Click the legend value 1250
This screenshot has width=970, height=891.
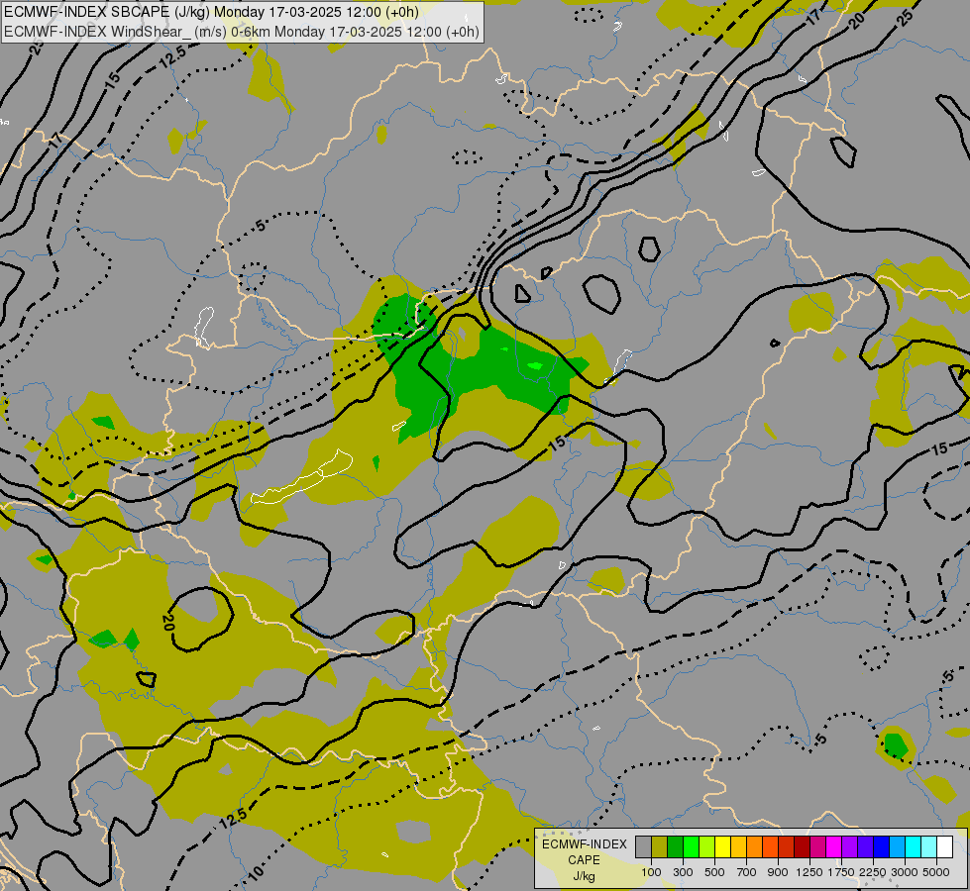pos(809,872)
